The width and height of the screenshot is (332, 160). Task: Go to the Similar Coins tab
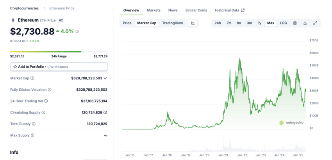(196, 10)
